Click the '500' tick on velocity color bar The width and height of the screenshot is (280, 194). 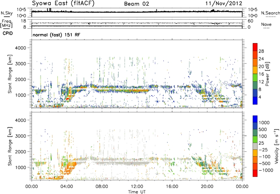(264, 129)
